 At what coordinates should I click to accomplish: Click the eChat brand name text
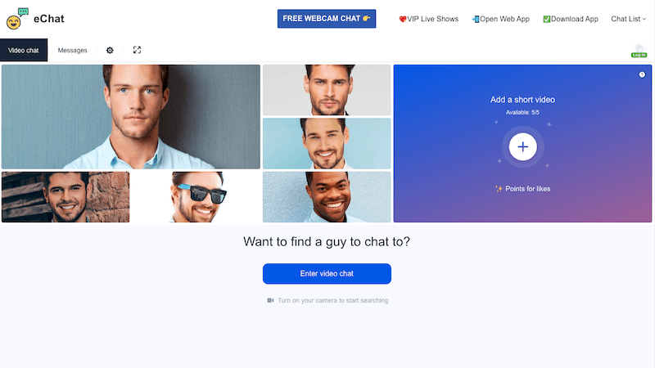pos(49,19)
